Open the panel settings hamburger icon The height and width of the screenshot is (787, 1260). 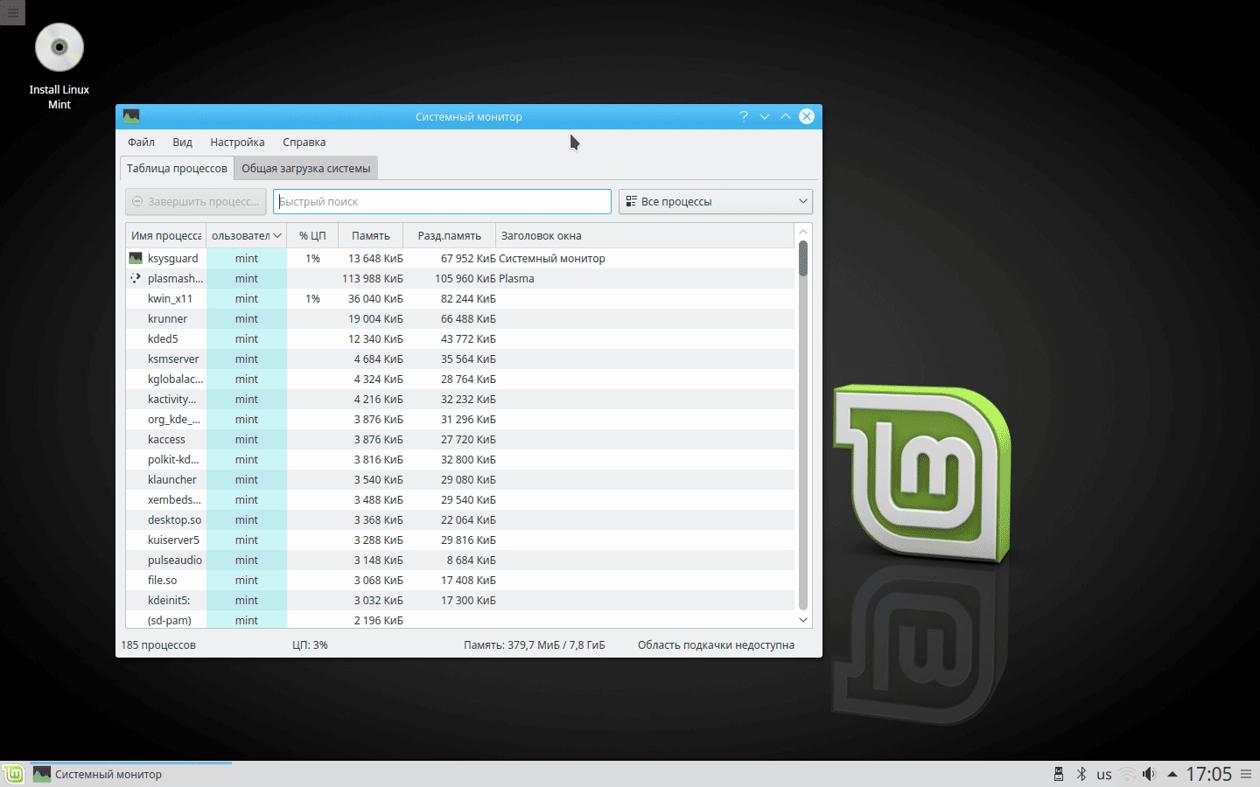1246,774
